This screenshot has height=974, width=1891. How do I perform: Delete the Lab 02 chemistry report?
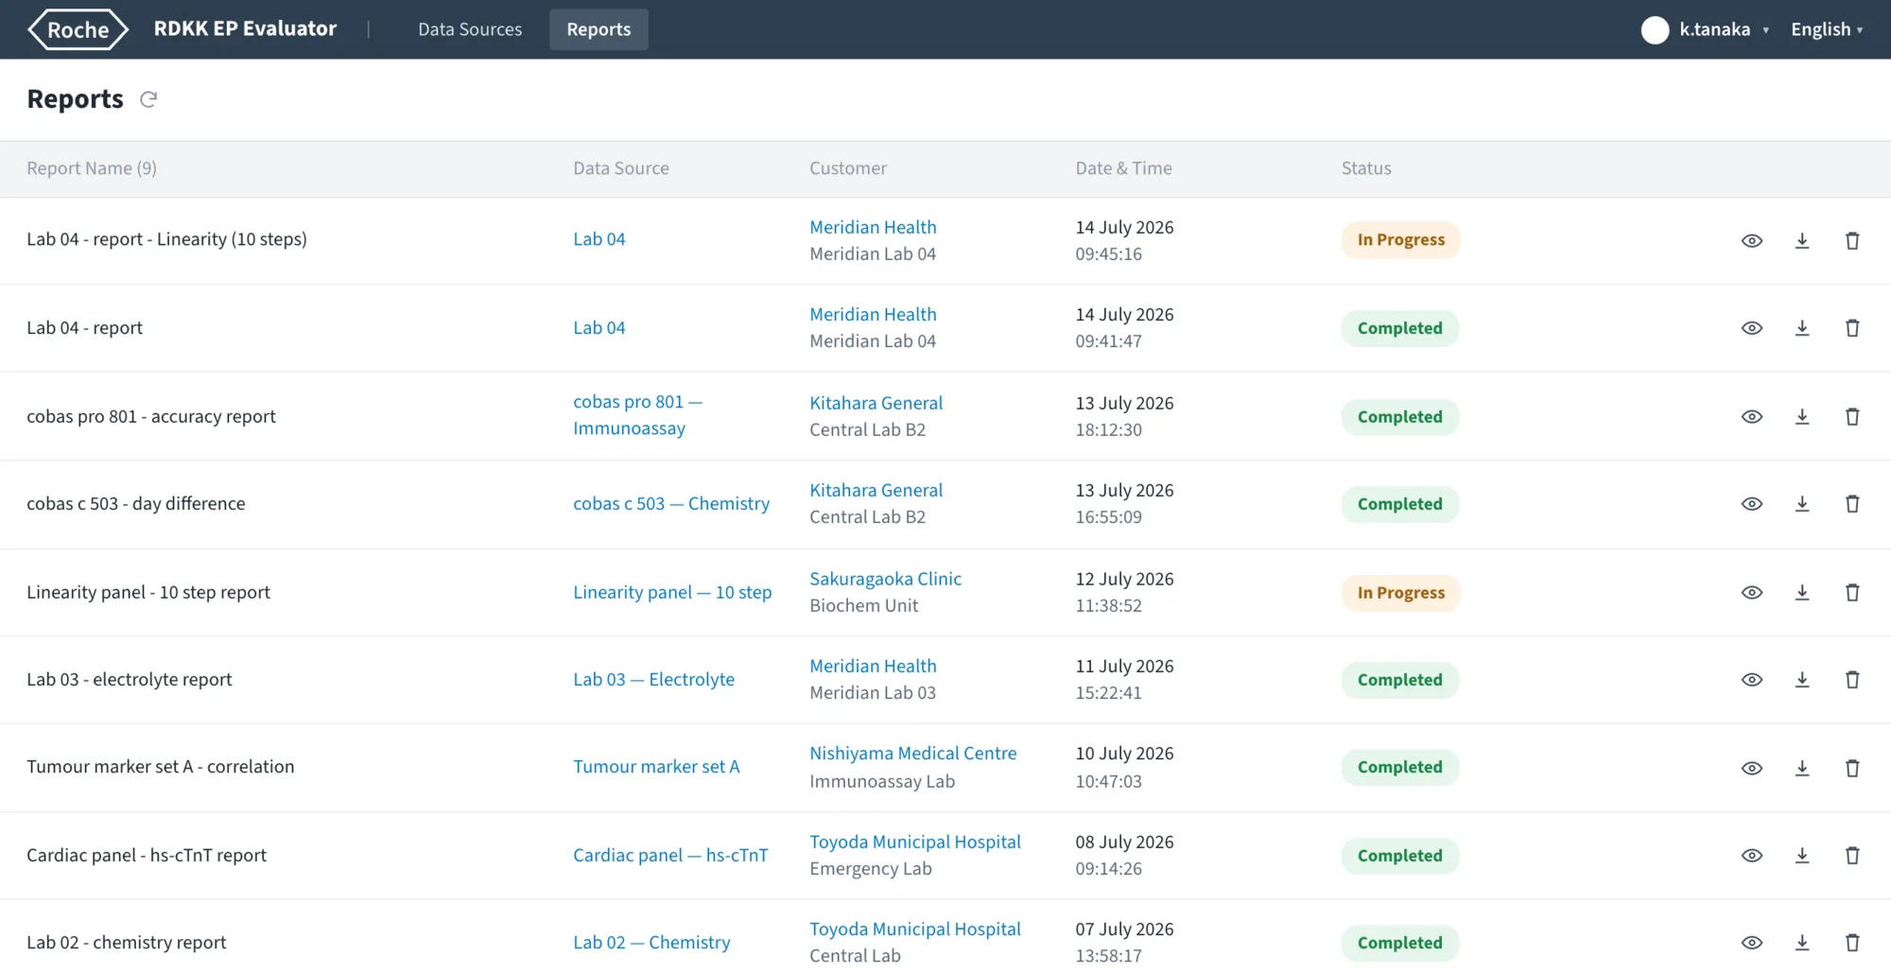pos(1852,943)
